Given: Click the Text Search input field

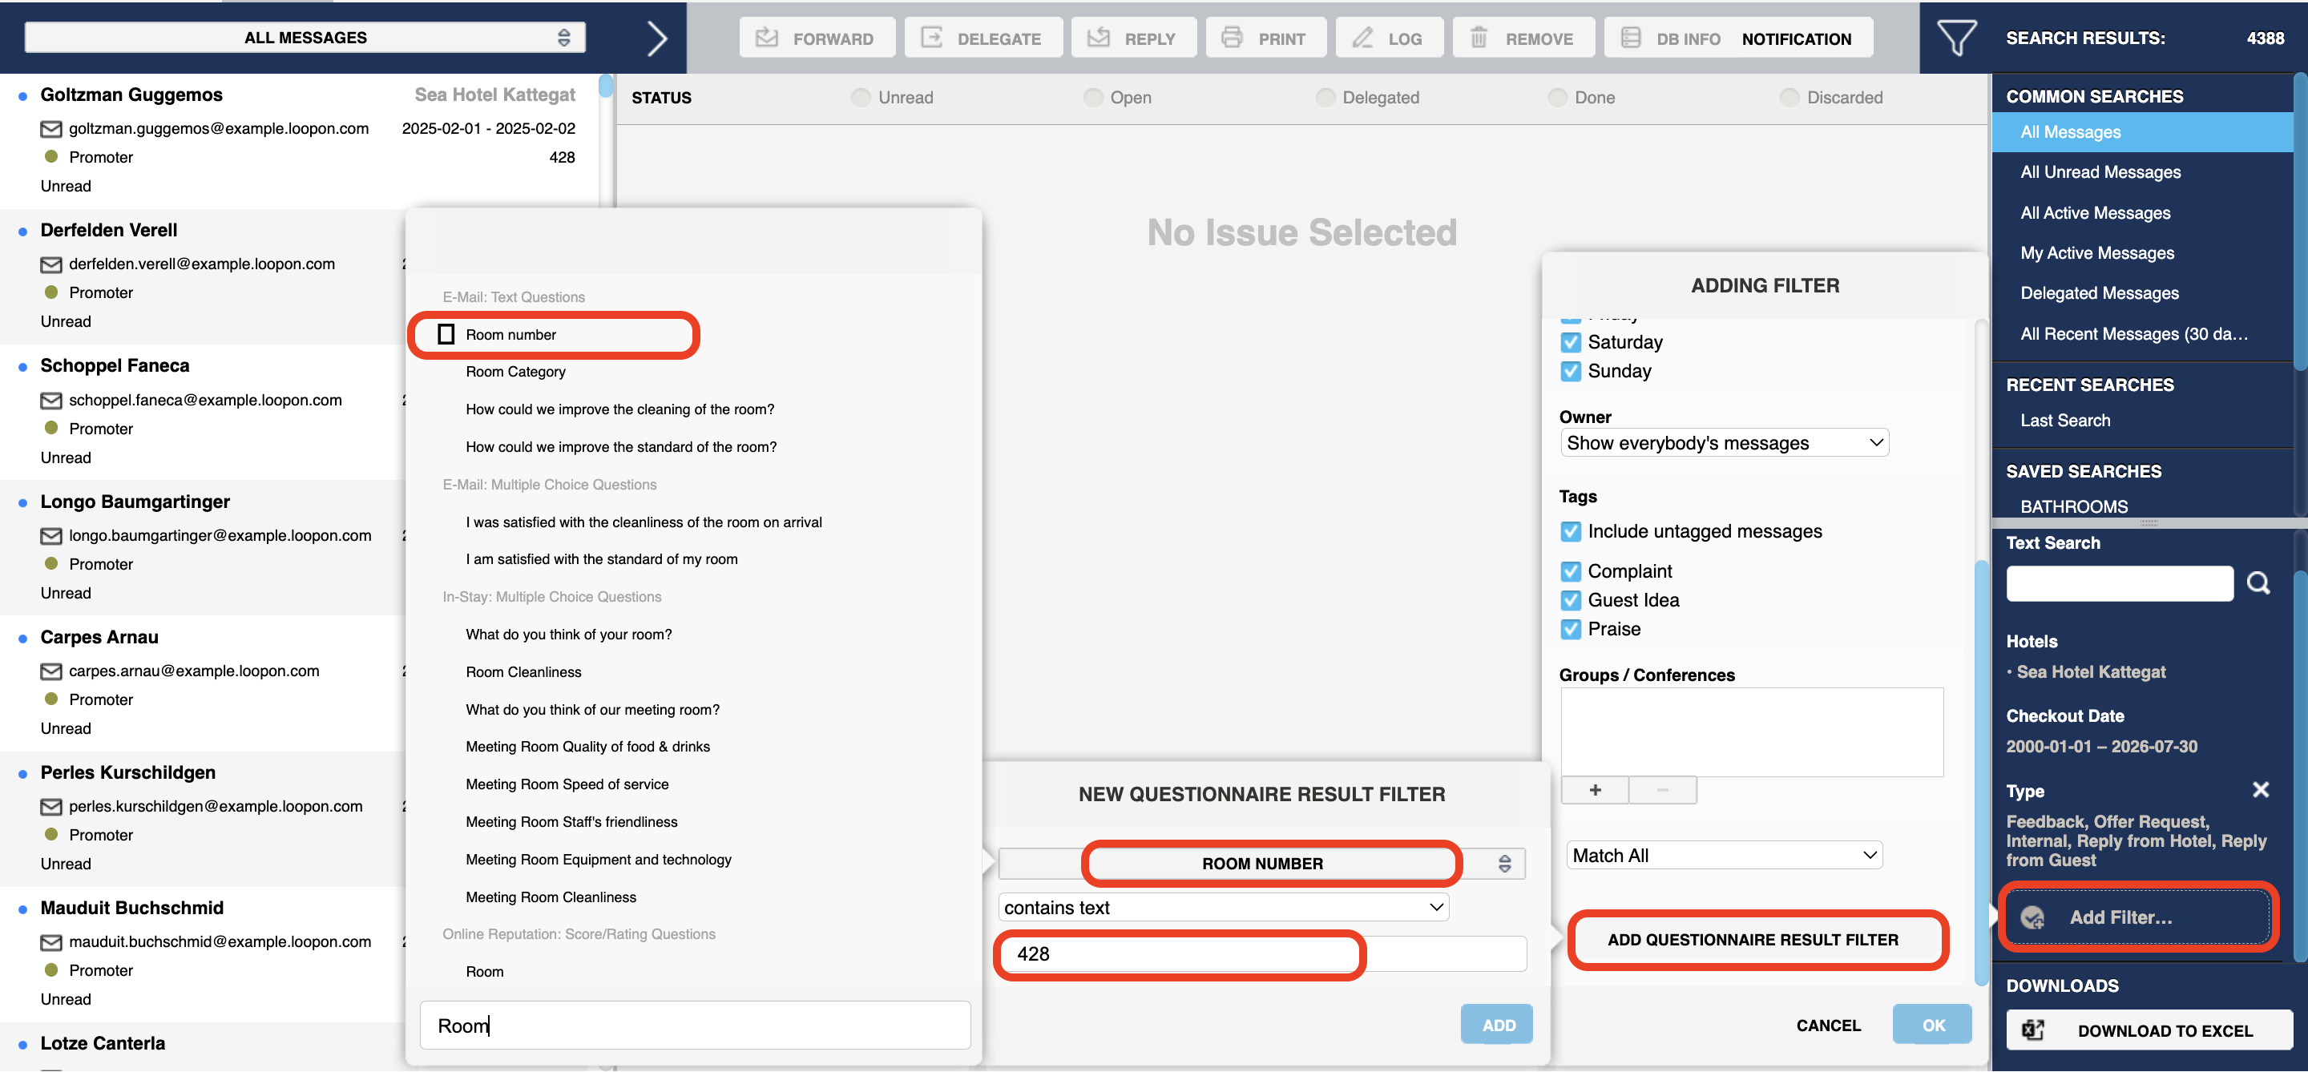Looking at the screenshot, I should tap(2119, 583).
